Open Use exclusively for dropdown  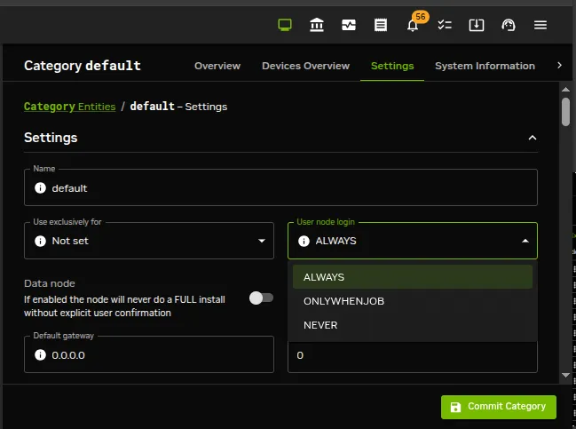tap(149, 241)
